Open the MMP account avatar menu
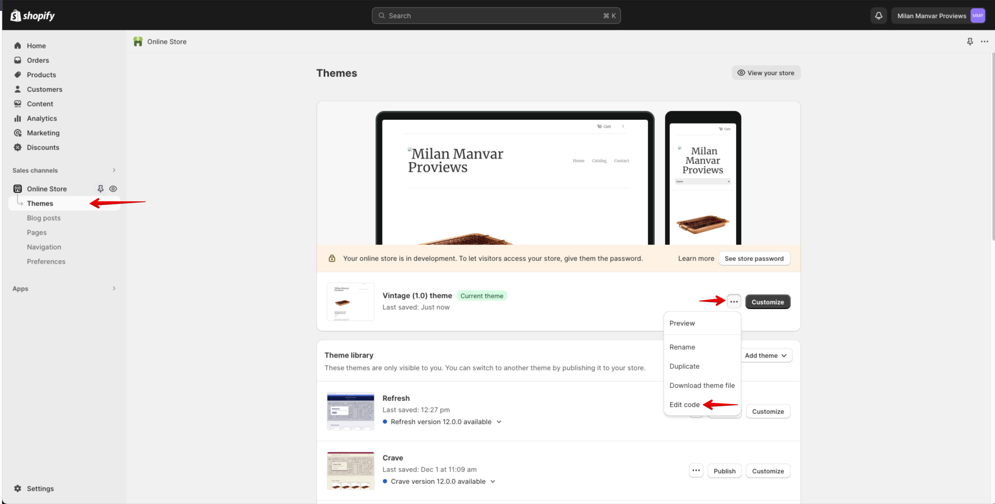The width and height of the screenshot is (995, 504). tap(977, 16)
